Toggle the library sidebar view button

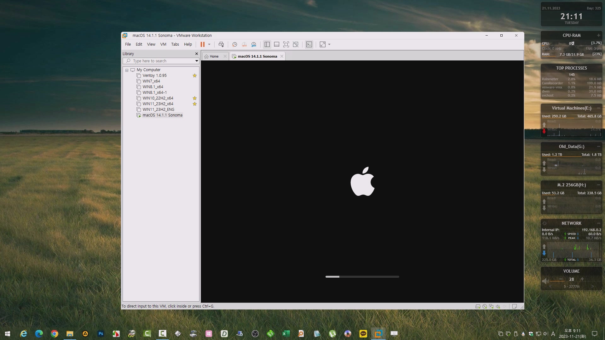[x=267, y=44]
